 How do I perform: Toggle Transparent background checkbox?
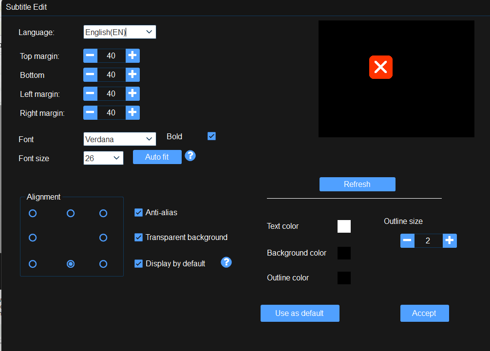(138, 237)
